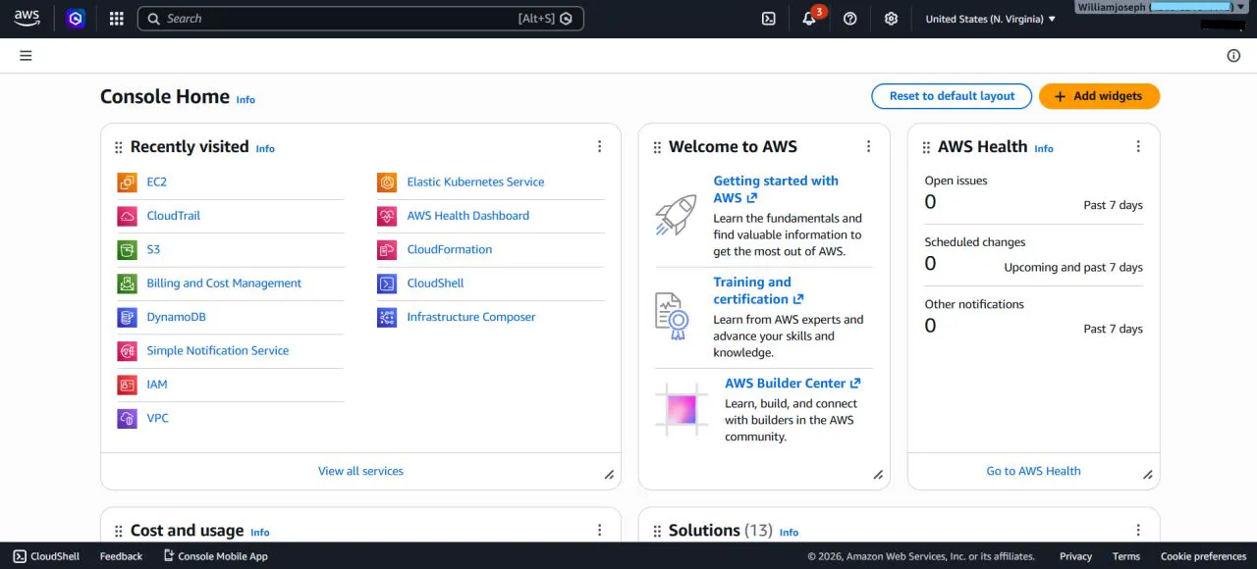Image resolution: width=1257 pixels, height=569 pixels.
Task: Grab the AWS Health widget drag handle
Action: point(926,147)
